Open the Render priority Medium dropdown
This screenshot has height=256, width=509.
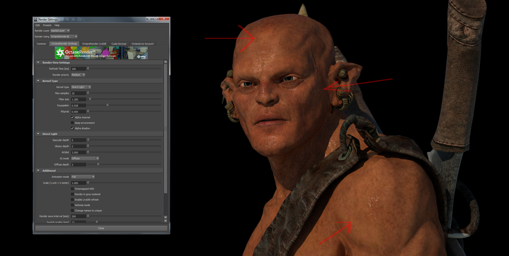78,75
